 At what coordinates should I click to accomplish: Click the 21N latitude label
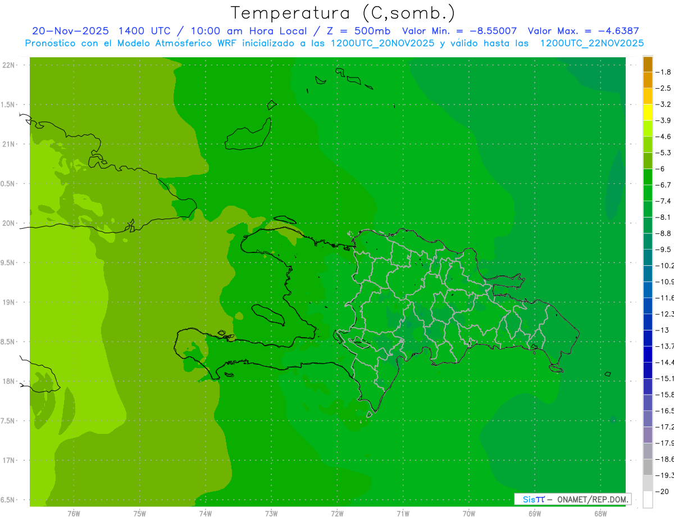point(9,144)
